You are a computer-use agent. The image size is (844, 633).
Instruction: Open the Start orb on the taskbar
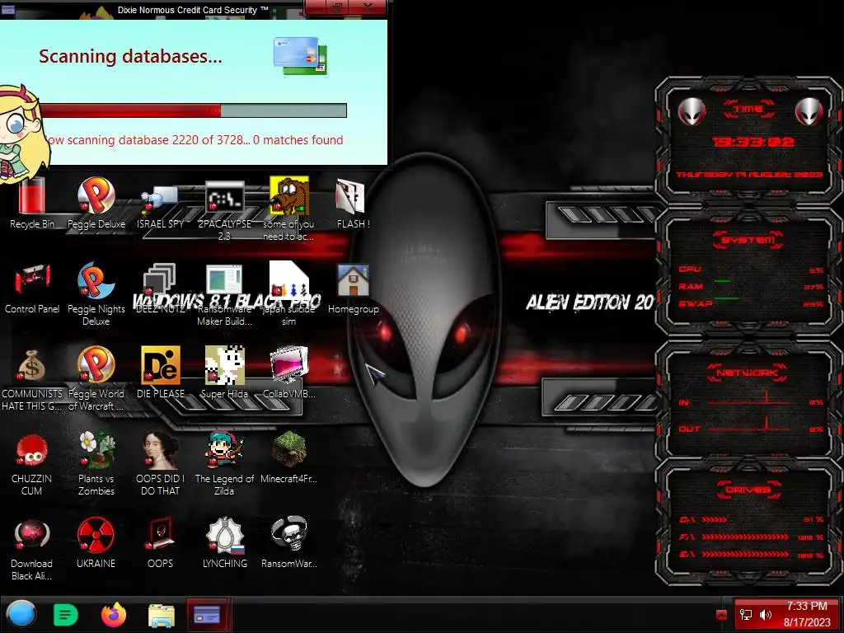click(21, 614)
